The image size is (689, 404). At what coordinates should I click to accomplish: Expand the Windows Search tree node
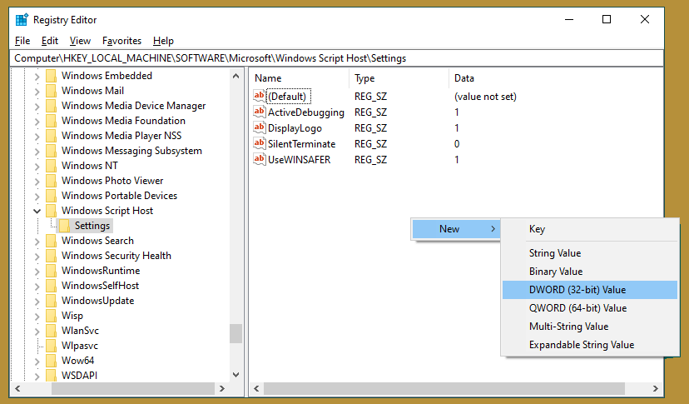point(37,241)
